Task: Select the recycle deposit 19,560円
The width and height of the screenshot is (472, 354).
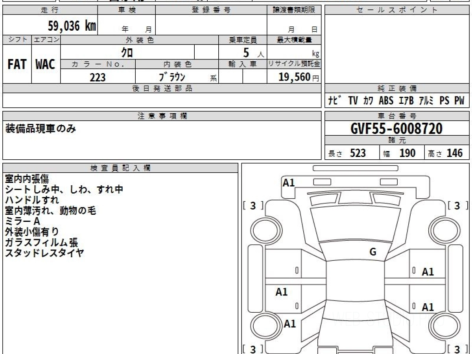Action: point(299,77)
